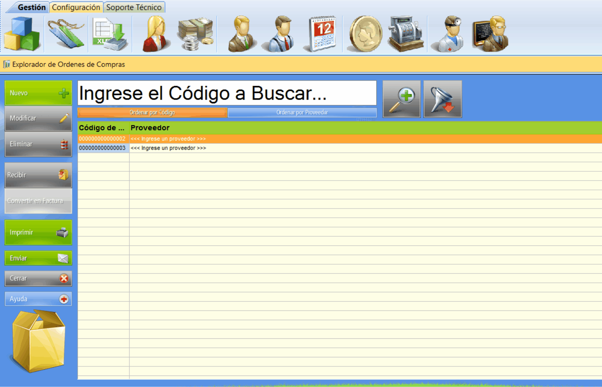Focus the Ingrese el Código a Buscar field
This screenshot has width=602, height=387.
(x=227, y=93)
